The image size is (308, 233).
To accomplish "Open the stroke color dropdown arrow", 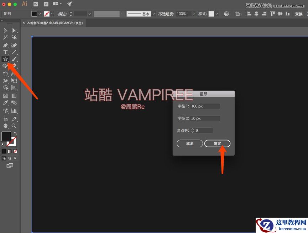I will coord(52,14).
